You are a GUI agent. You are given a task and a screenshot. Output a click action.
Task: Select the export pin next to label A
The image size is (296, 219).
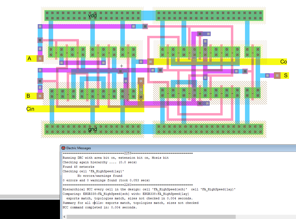pyautogui.click(x=40, y=58)
